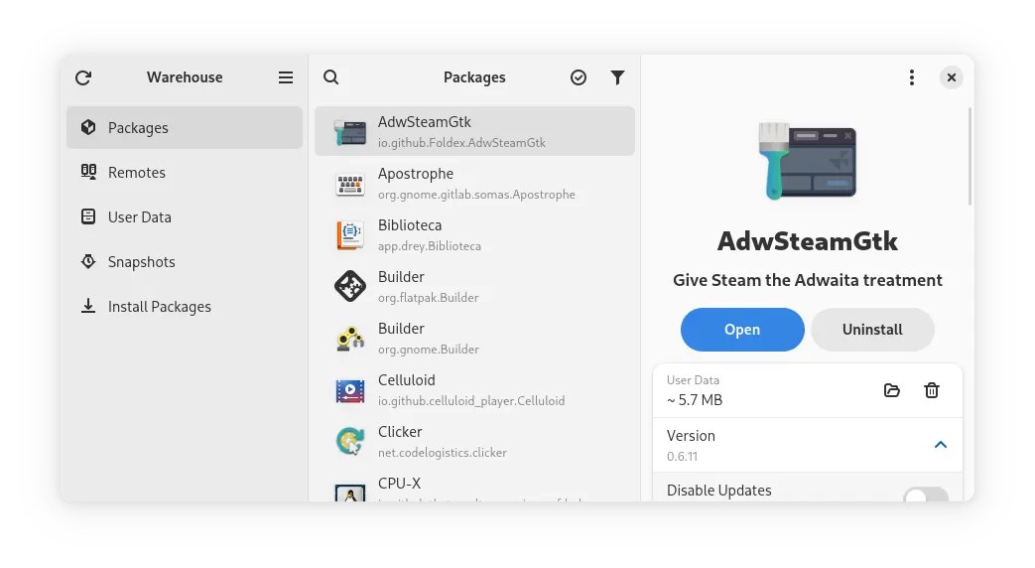Open package search with magnifier icon
This screenshot has height=568, width=1035.
pos(331,77)
